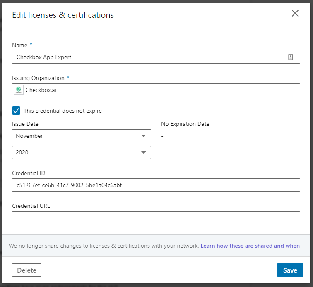
Task: Click the This credential does not expire label
Action: [x=63, y=111]
